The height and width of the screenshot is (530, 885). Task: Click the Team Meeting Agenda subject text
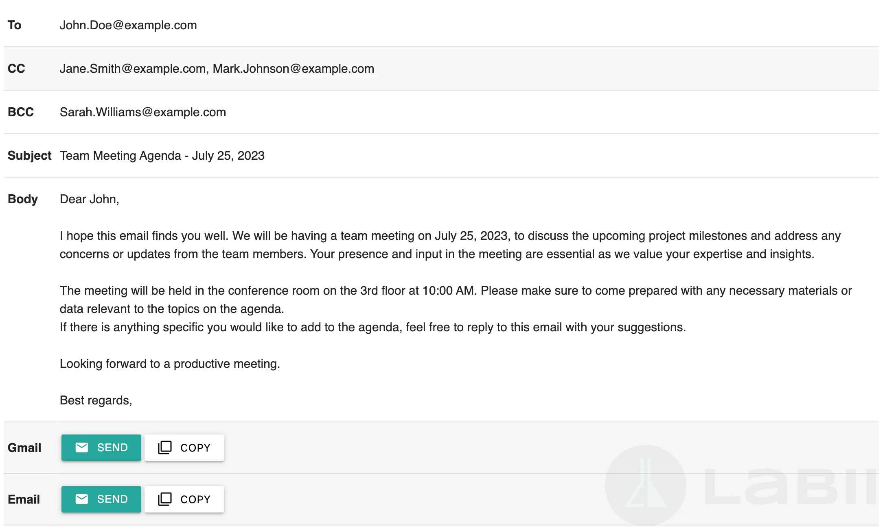pos(162,156)
